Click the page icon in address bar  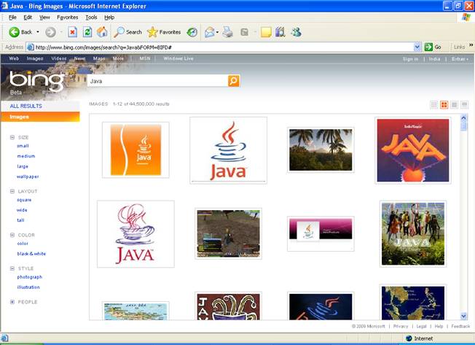point(31,47)
